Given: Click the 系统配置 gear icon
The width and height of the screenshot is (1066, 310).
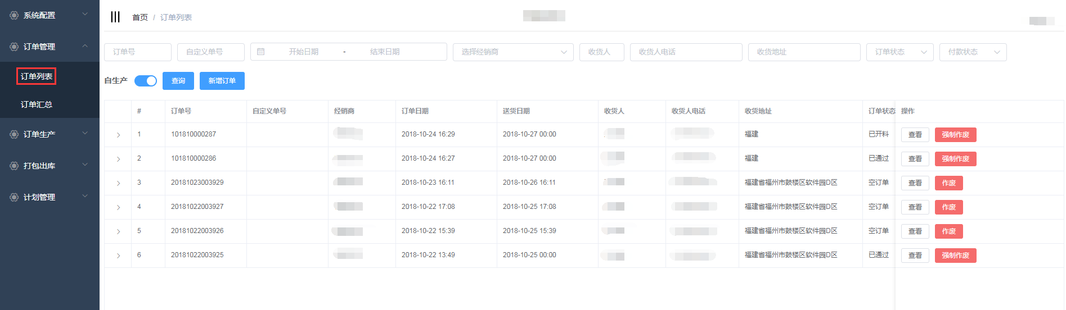Looking at the screenshot, I should pos(14,15).
